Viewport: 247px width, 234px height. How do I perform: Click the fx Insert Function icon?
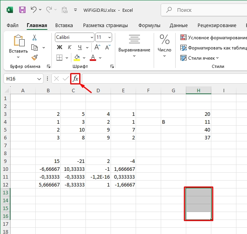[75, 79]
